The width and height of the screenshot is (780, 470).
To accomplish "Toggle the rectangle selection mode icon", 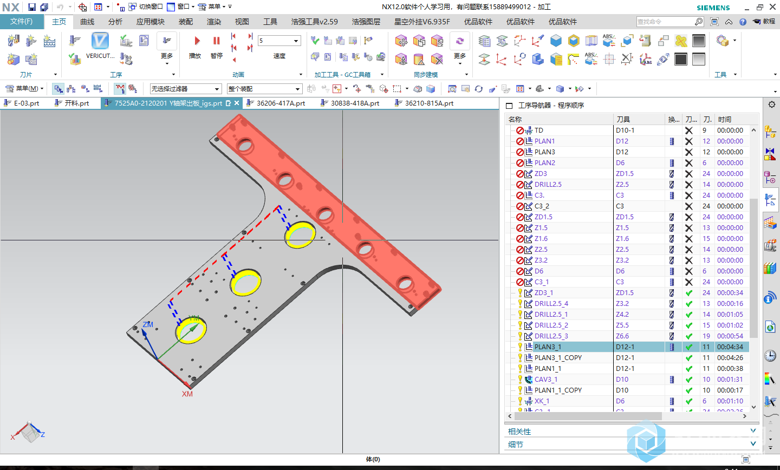I will pyautogui.click(x=397, y=89).
